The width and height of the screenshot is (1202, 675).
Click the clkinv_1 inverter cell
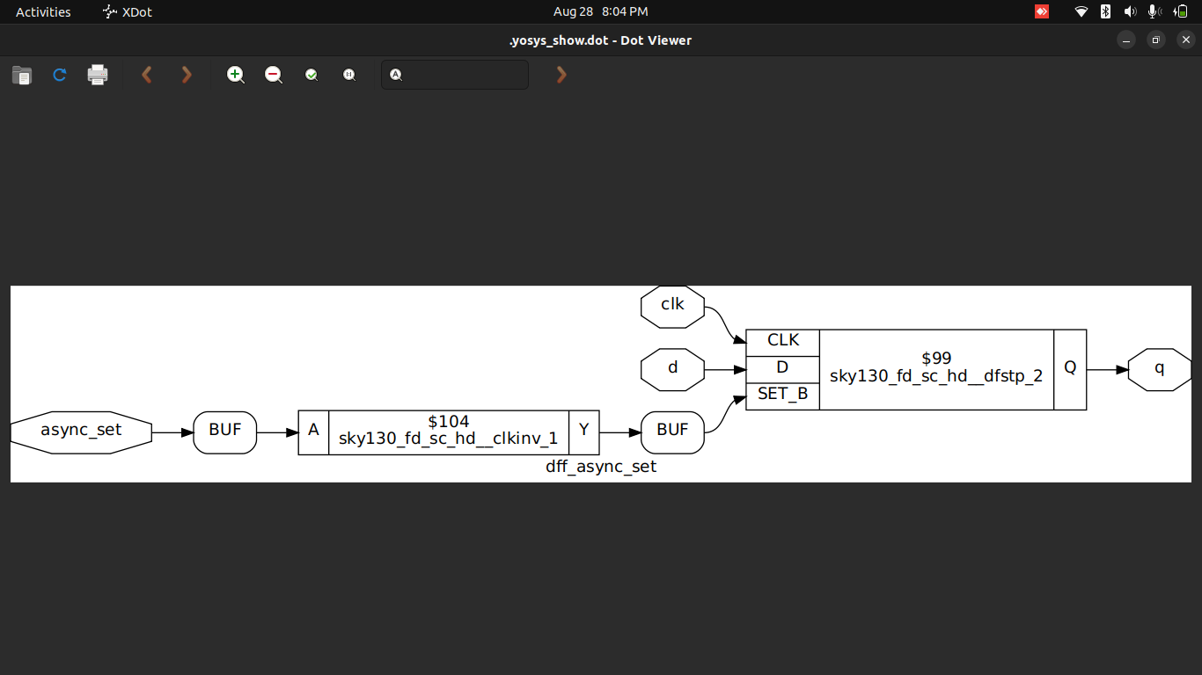click(449, 432)
